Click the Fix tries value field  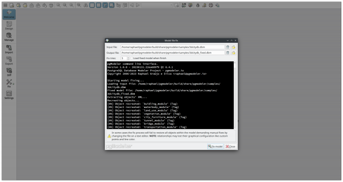[x=124, y=58]
